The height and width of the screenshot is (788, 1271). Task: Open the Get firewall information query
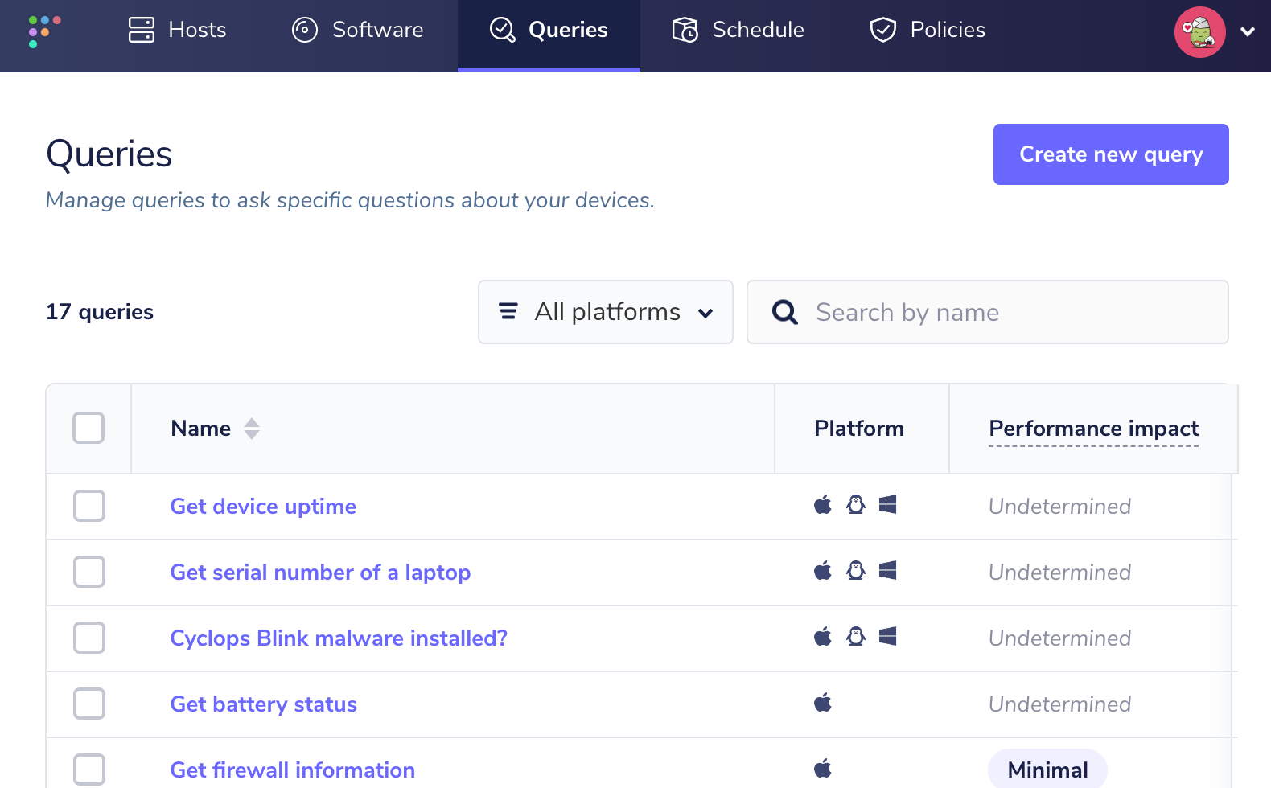292,770
